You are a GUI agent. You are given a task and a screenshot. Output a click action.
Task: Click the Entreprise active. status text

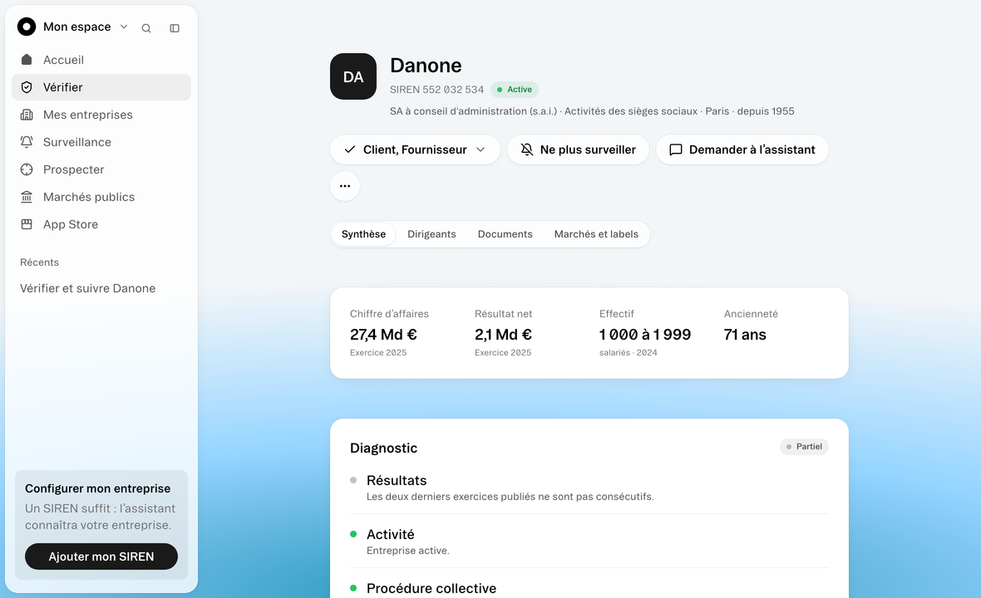click(x=408, y=551)
